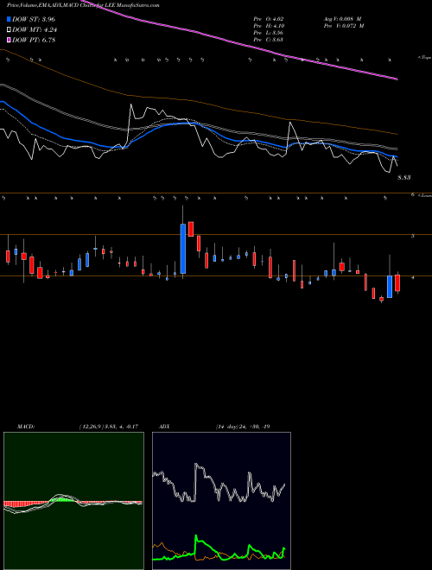Click the 3.83 last price label
The image size is (432, 570).
[404, 177]
